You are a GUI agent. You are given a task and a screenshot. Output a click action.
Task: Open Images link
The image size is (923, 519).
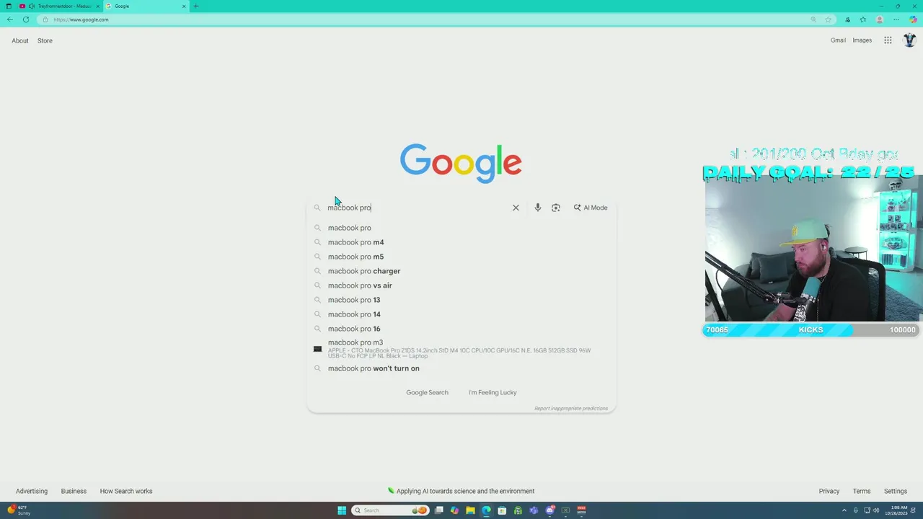pos(862,40)
